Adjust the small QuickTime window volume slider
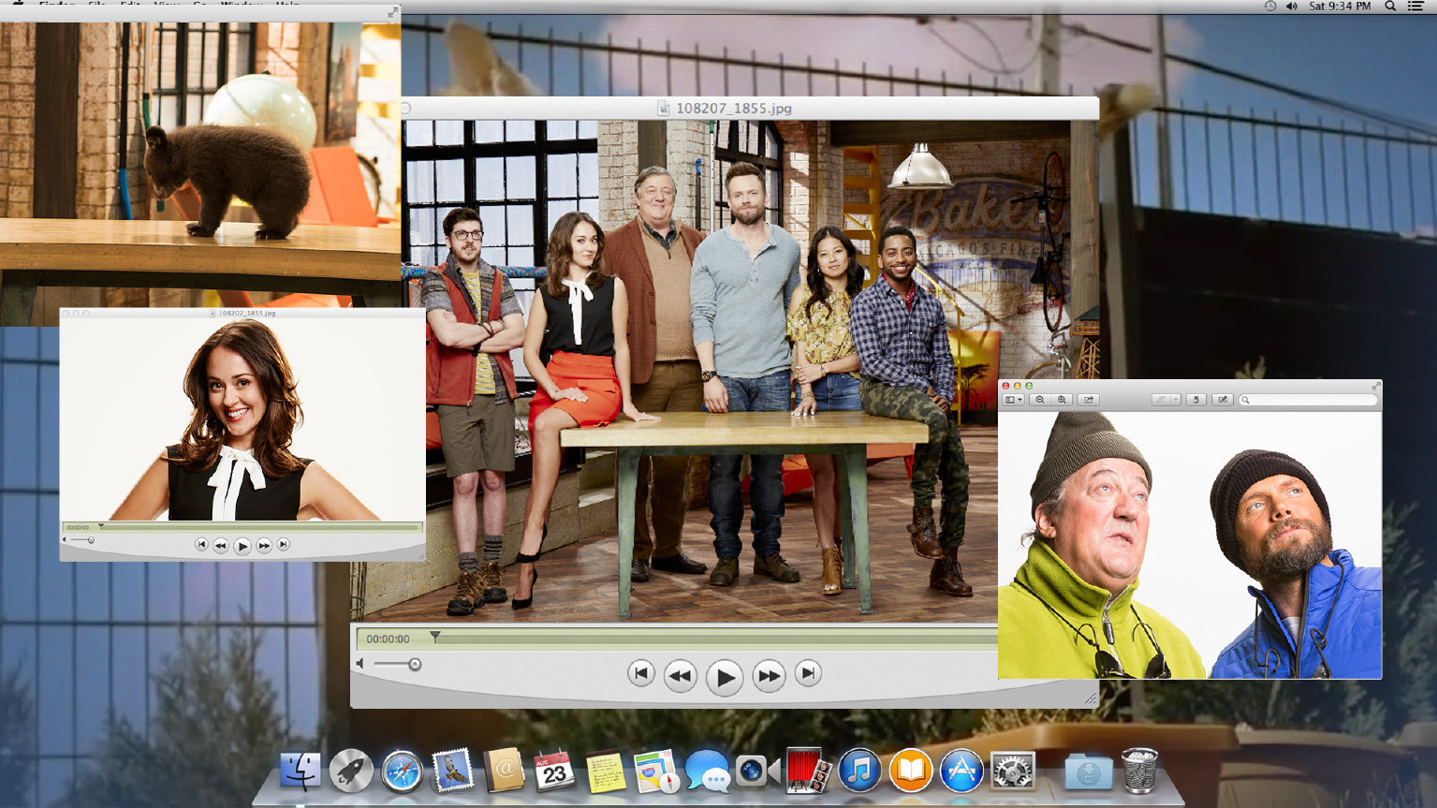Screen dimensions: 1437x808 91,540
